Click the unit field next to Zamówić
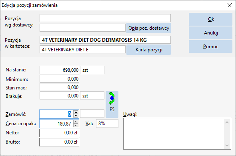The image size is (236, 156). 92,114
